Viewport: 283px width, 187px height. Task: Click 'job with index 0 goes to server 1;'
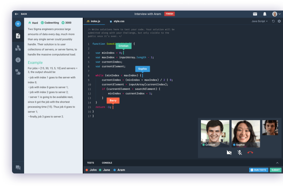pyautogui.click(x=49, y=87)
